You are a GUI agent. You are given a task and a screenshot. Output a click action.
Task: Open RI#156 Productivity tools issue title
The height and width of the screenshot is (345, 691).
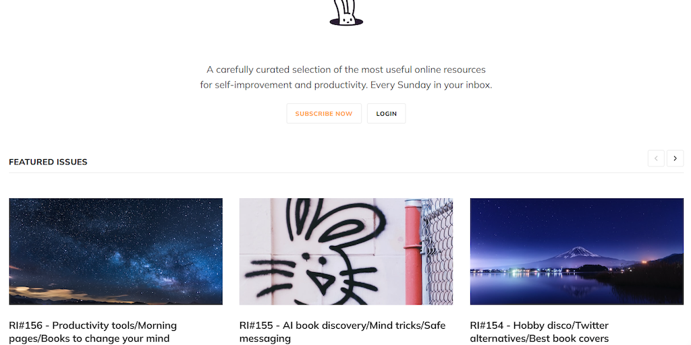tap(93, 332)
